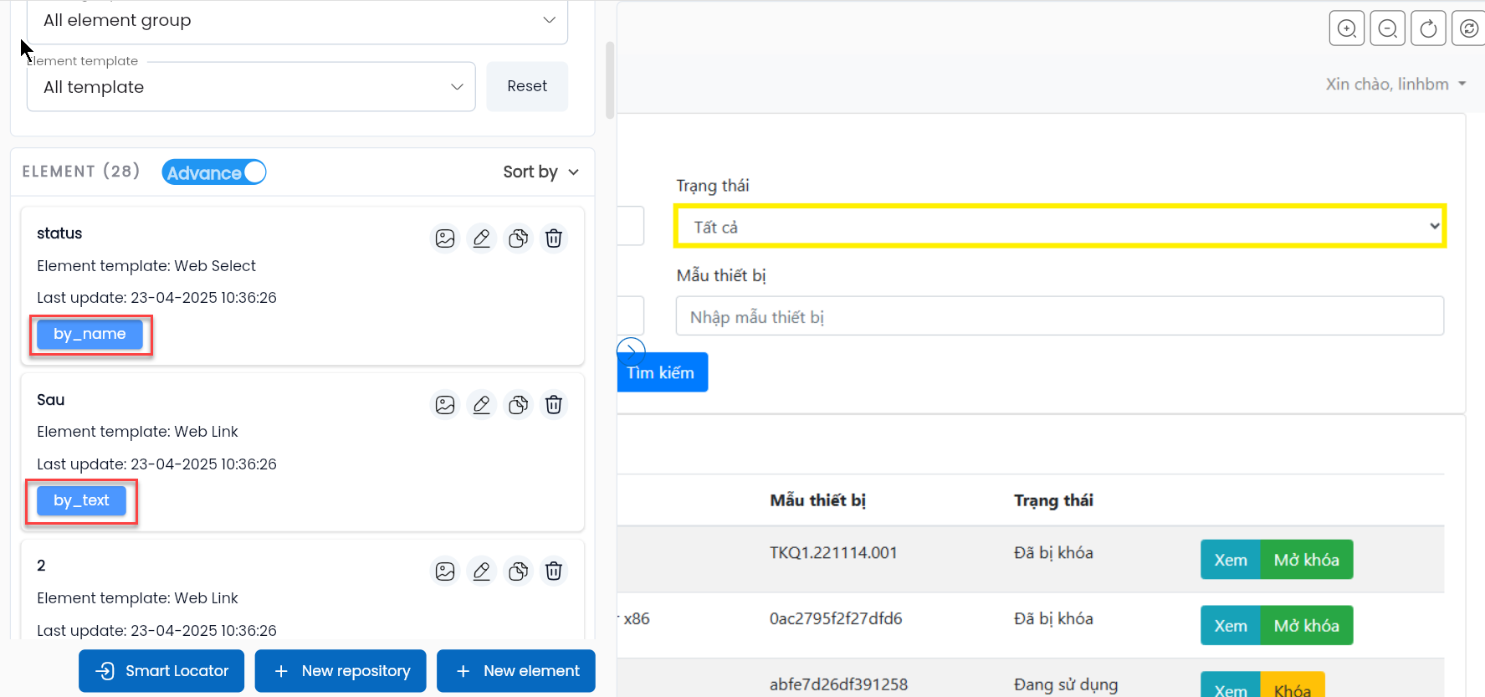The image size is (1485, 697).
Task: Open the Trạng thái select box
Action: click(x=1060, y=226)
